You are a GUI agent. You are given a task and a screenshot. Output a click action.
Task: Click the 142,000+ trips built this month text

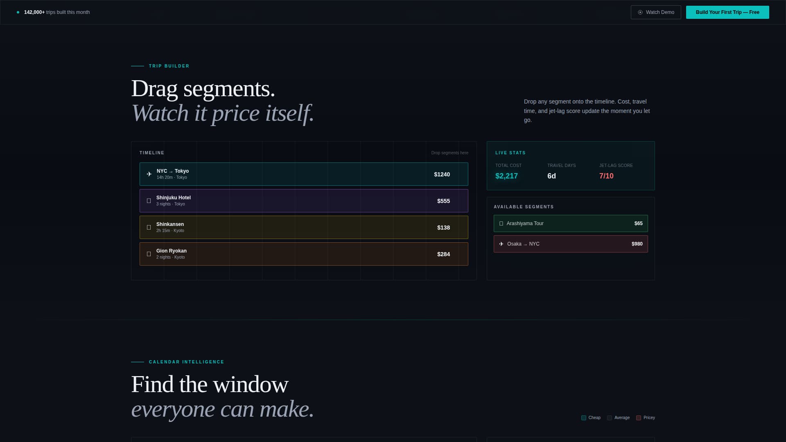(x=57, y=12)
